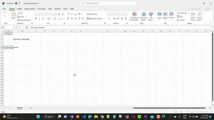This screenshot has width=214, height=120.
Task: Open the text orientation options
Action: (x=80, y=14)
